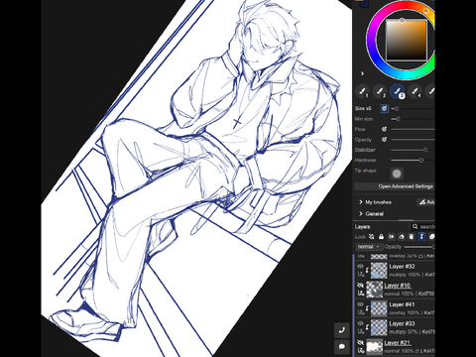The height and width of the screenshot is (357, 476).
Task: Hide Layer #33 via eye icon
Action: [360, 323]
